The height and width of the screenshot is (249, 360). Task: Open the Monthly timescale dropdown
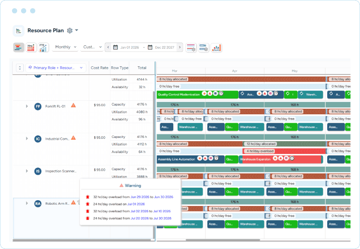click(x=66, y=47)
